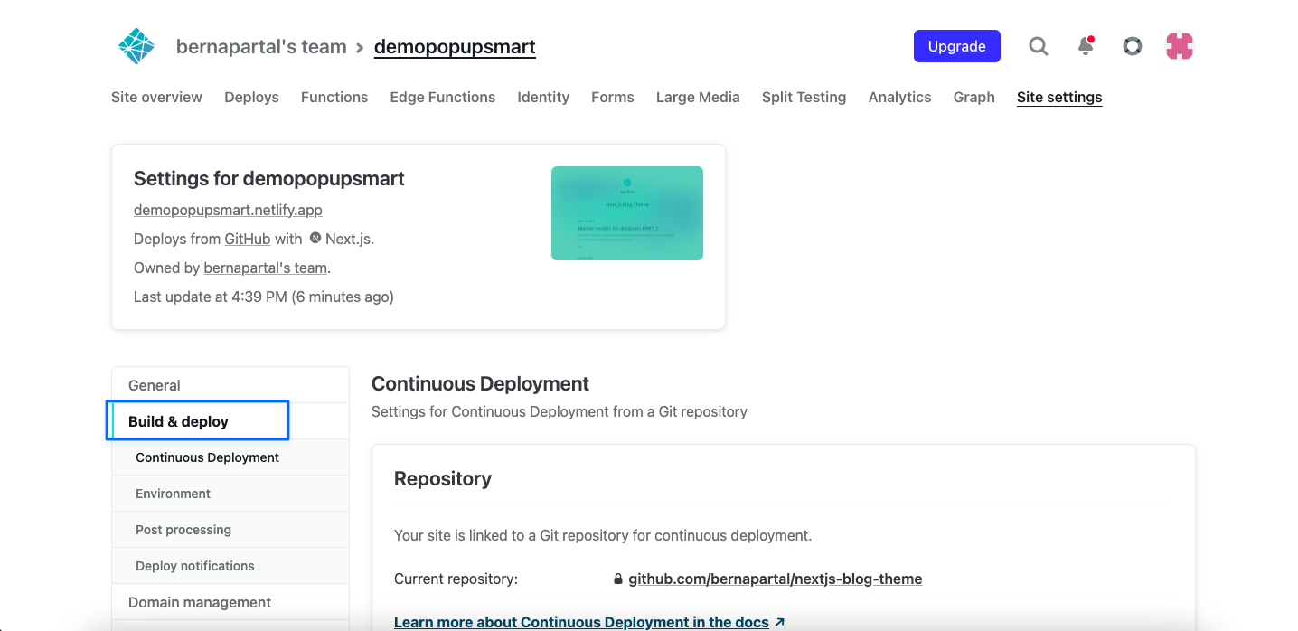The height and width of the screenshot is (631, 1298).
Task: Select General in settings sidebar
Action: coord(230,385)
